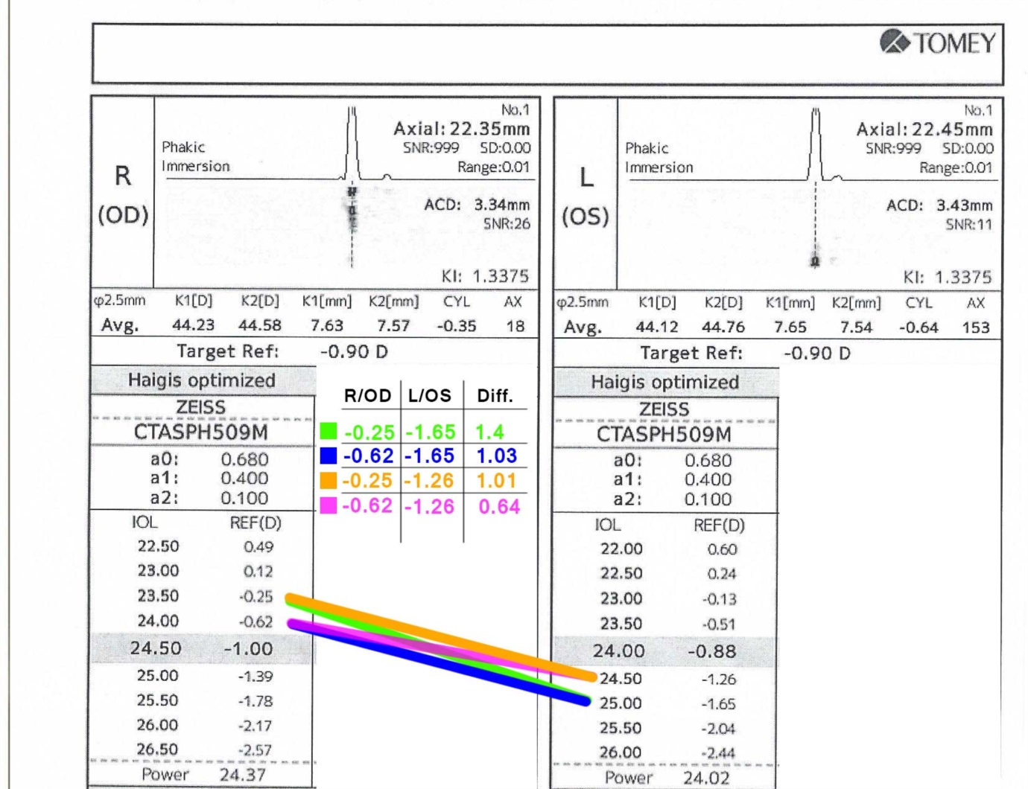Click the TOMEY logo
Viewport: 1028px width, 789px height.
click(938, 42)
